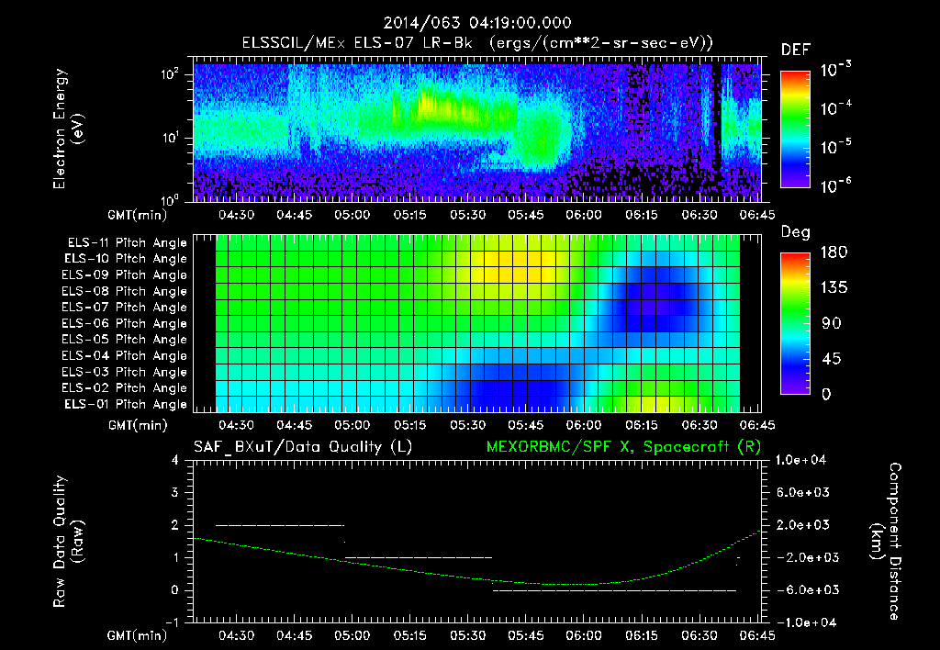This screenshot has width=940, height=650.
Task: Select the ELS-02 Pitch Angle row label
Action: 124,388
